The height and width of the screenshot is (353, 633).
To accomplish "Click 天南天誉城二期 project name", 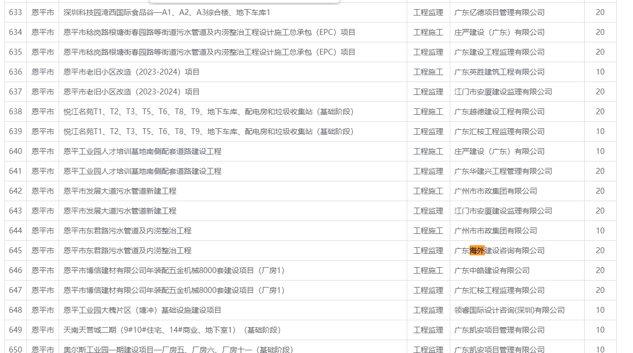I will (x=172, y=330).
